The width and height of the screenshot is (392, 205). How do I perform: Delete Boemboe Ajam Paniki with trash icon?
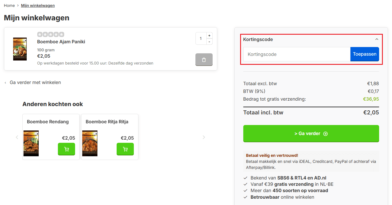coord(204,60)
